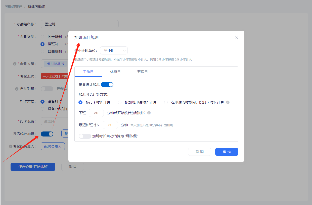Confirm rules with the 确定 button
The height and width of the screenshot is (205, 312).
(226, 152)
